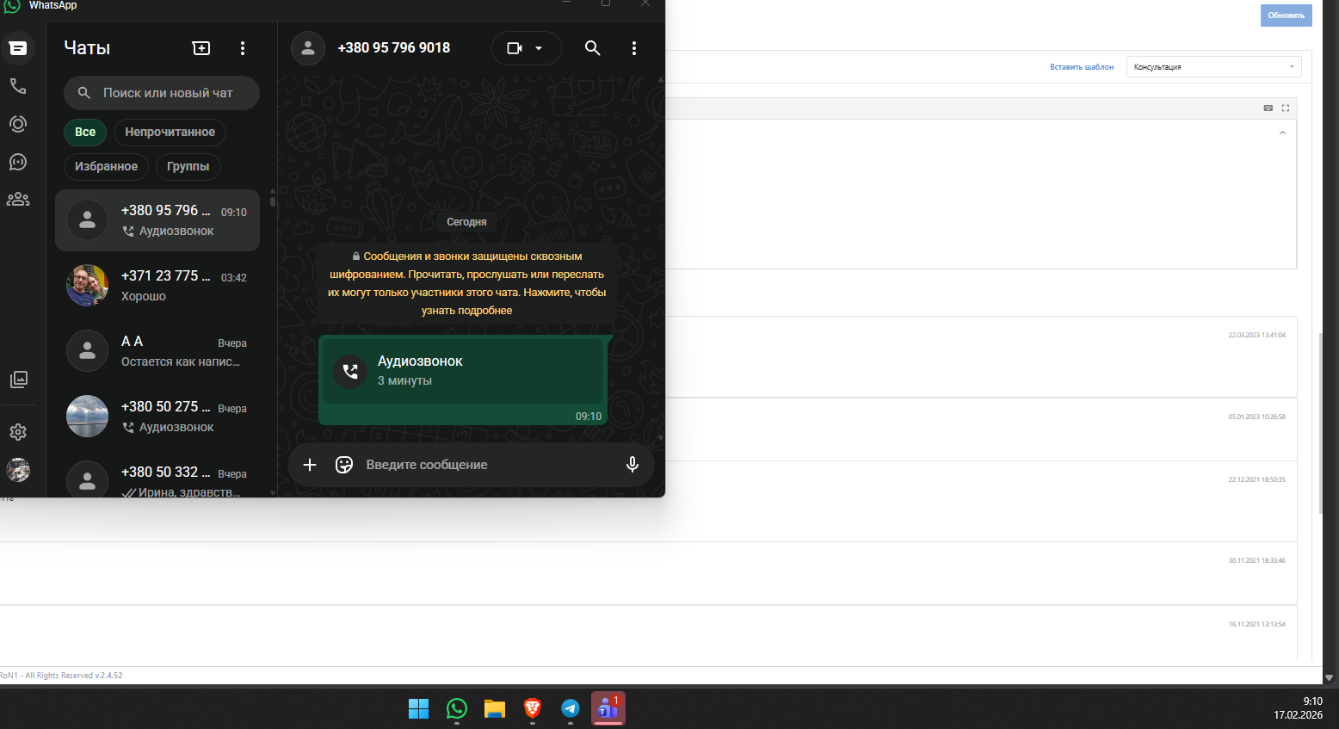Image resolution: width=1339 pixels, height=729 pixels.
Task: Collapse the editor panel chevron
Action: [1282, 133]
